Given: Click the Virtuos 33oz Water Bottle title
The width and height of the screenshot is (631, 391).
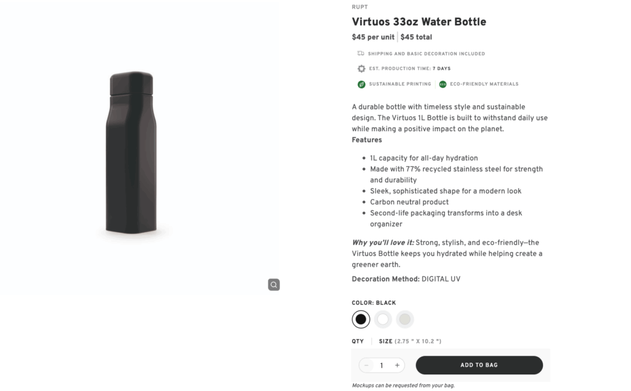Looking at the screenshot, I should click(418, 22).
